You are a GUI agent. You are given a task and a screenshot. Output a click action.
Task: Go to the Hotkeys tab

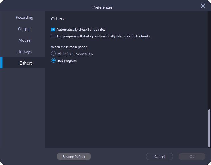[x=24, y=51]
